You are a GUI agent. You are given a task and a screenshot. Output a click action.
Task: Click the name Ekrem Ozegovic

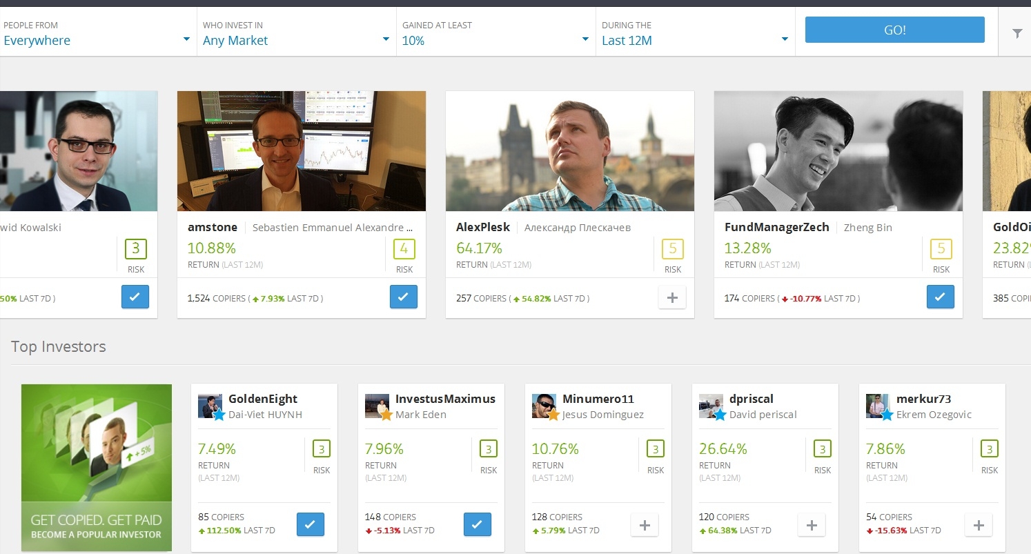point(934,415)
